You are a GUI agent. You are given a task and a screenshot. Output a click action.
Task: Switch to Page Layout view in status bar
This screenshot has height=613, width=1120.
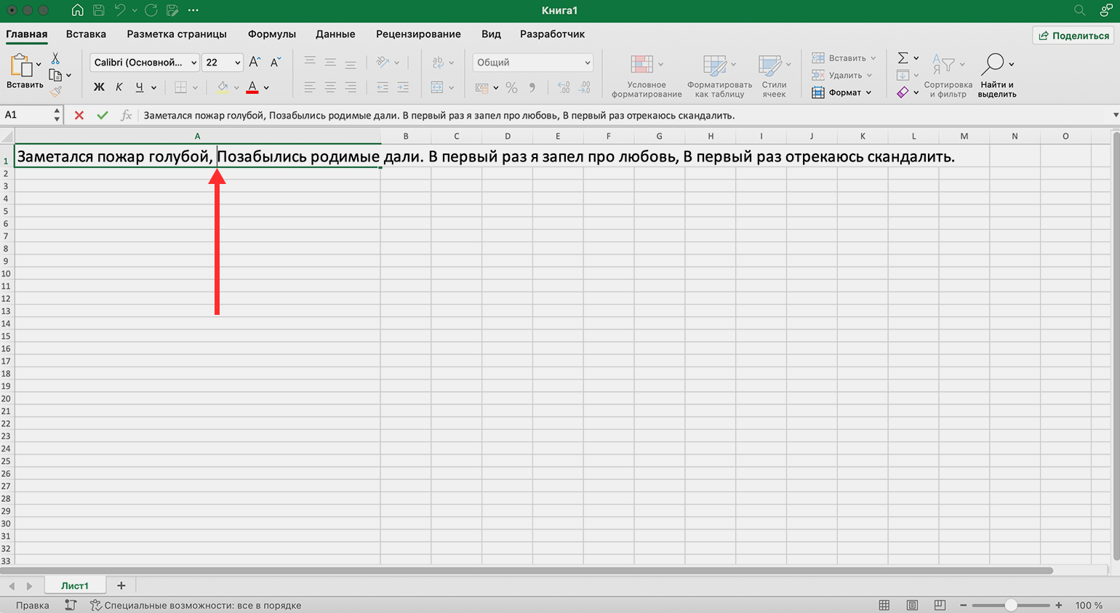(912, 605)
